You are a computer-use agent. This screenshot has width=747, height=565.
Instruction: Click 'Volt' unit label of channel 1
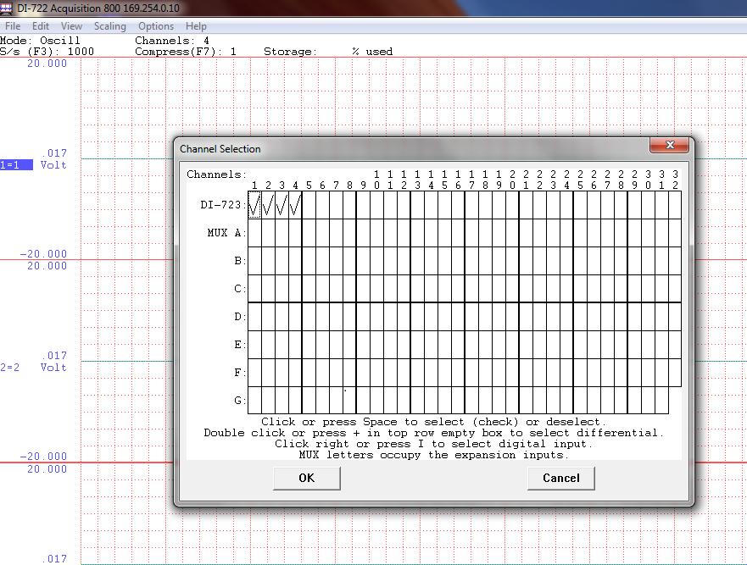pos(53,165)
